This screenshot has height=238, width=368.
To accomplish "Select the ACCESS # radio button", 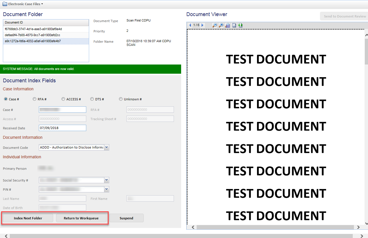I will [x=63, y=99].
